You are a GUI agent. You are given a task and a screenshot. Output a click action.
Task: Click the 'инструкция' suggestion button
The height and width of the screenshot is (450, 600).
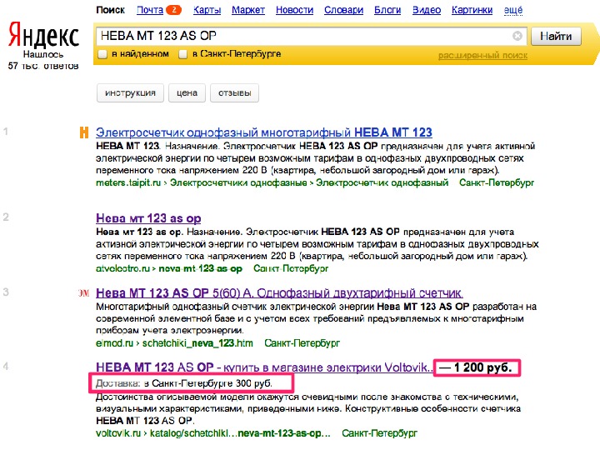pyautogui.click(x=130, y=93)
